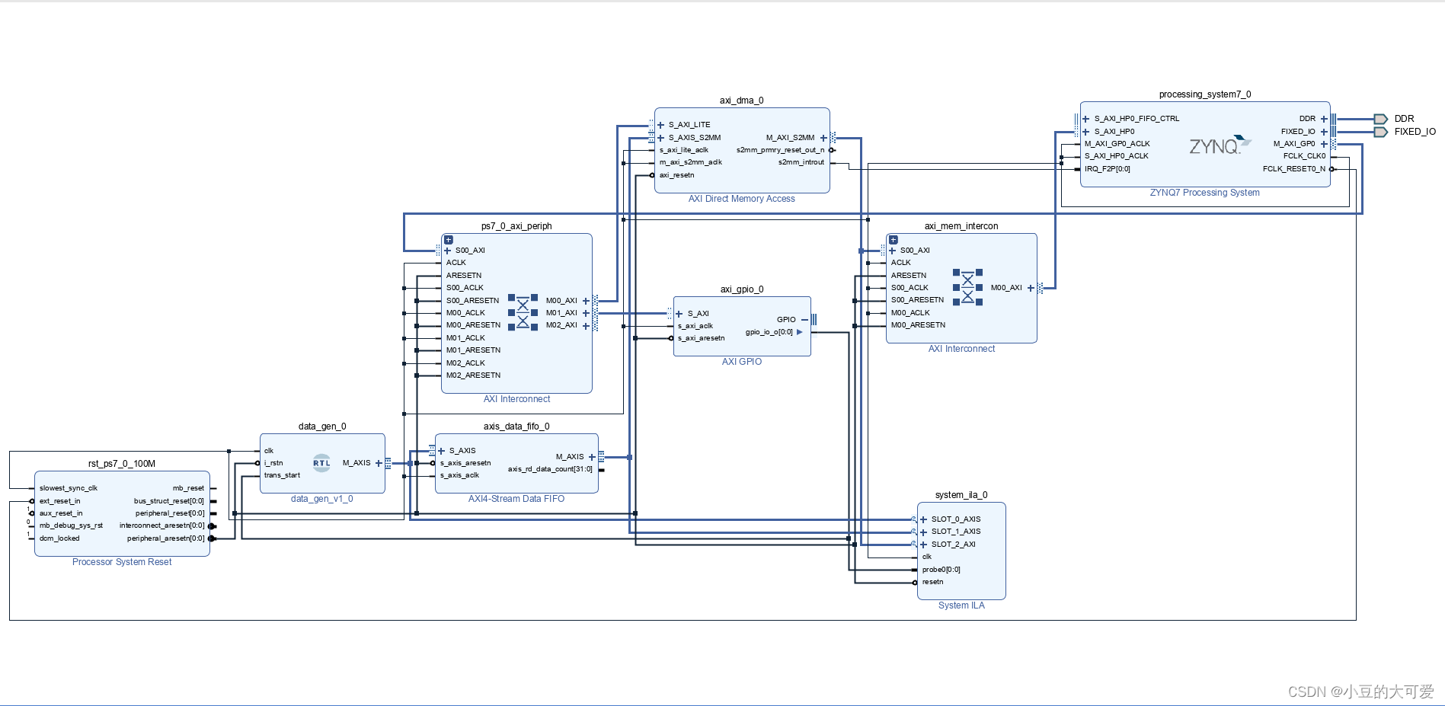This screenshot has width=1445, height=706.
Task: Click the AXI Direct Memory Access label
Action: coord(742,199)
